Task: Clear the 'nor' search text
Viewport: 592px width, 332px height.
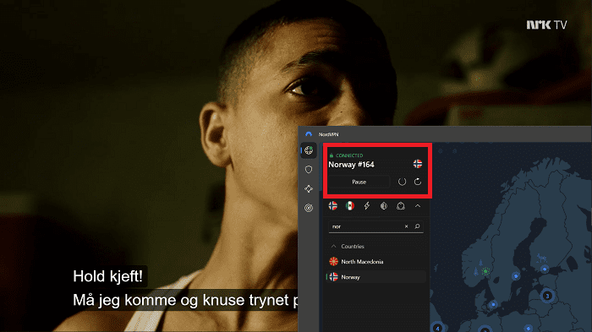Action: (x=406, y=226)
